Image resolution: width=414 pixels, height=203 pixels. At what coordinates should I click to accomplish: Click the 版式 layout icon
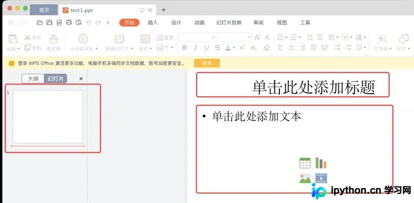(x=145, y=39)
